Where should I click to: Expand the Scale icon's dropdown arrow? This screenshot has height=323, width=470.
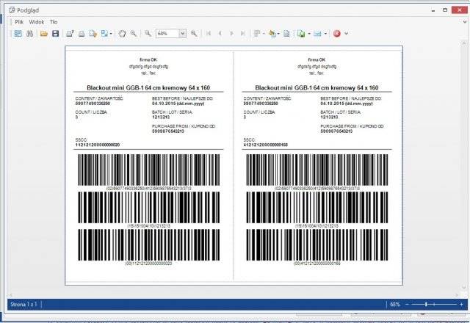coord(111,34)
